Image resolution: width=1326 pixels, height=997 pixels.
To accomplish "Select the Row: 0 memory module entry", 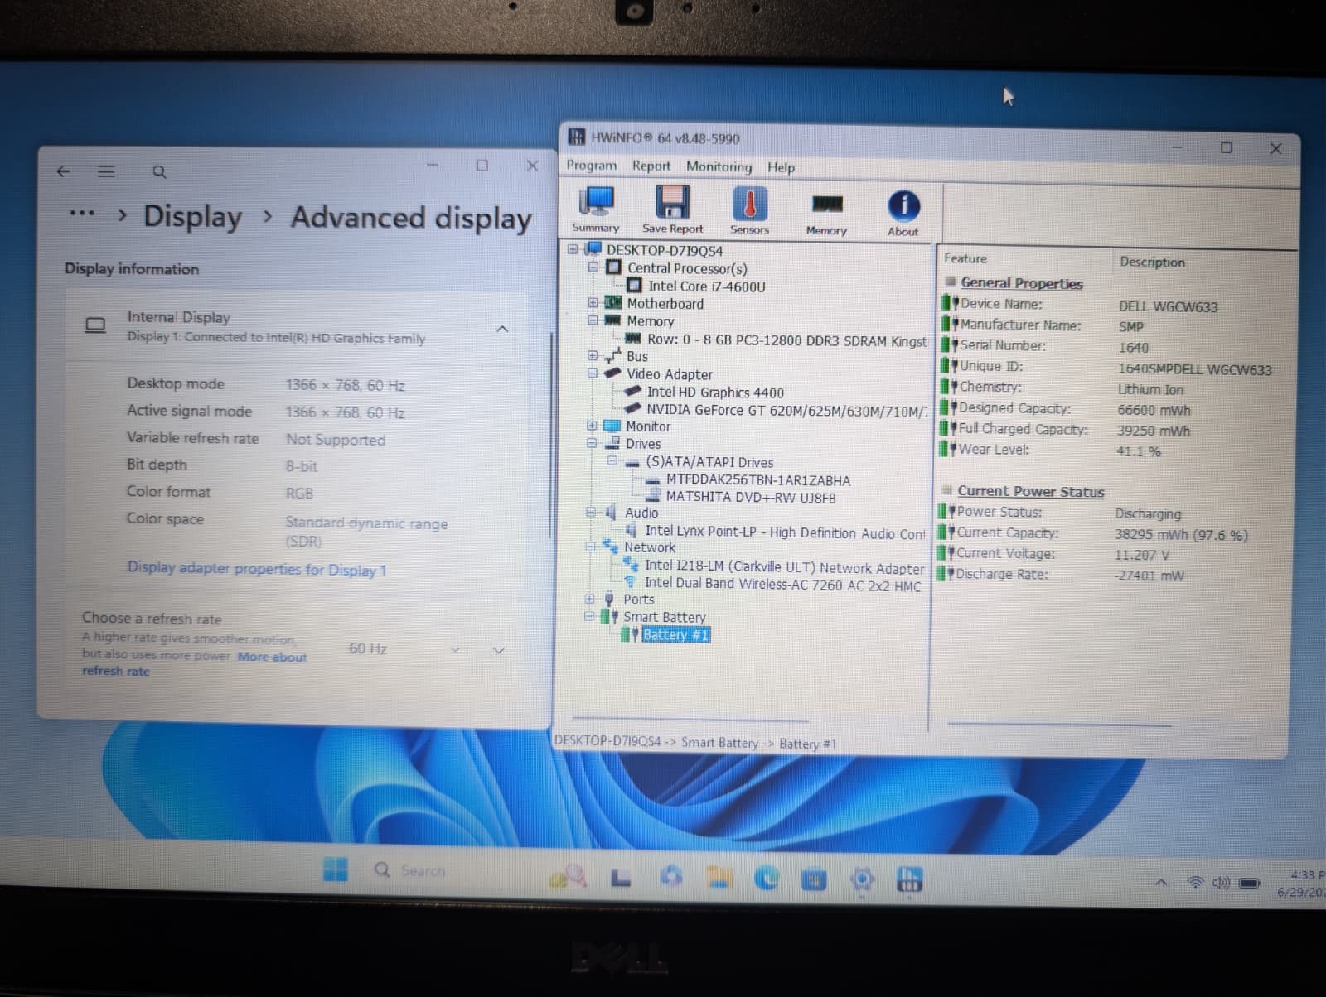I will 787,340.
